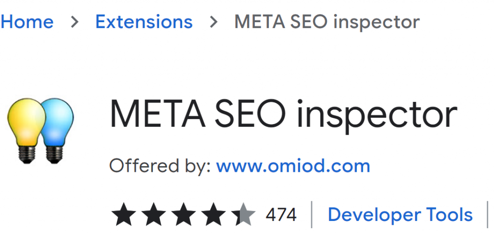
Task: Click the 'Offered by:' label
Action: click(160, 166)
